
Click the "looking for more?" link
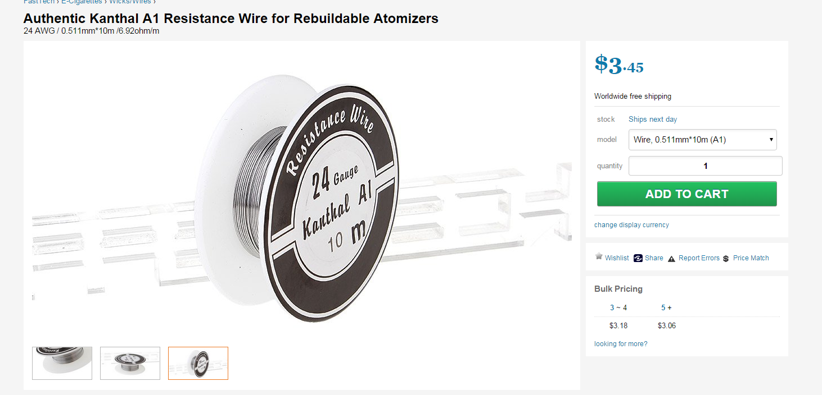click(x=621, y=344)
